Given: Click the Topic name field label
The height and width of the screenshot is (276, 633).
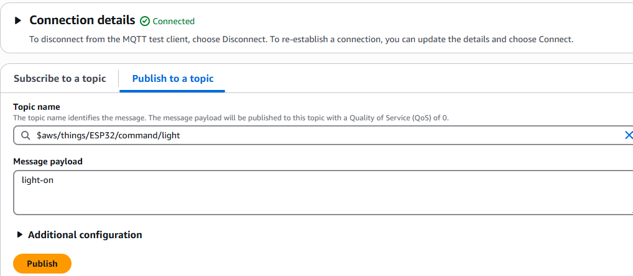Looking at the screenshot, I should pyautogui.click(x=37, y=107).
